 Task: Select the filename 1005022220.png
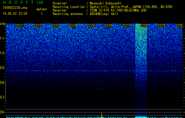click(x=15, y=8)
